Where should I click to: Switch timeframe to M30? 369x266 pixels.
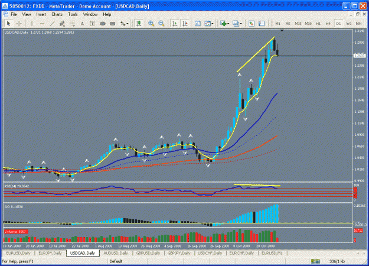point(308,24)
